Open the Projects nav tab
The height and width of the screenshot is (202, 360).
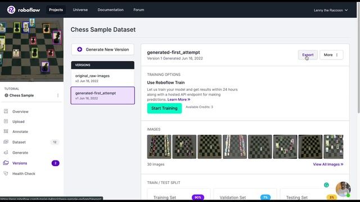pyautogui.click(x=56, y=10)
